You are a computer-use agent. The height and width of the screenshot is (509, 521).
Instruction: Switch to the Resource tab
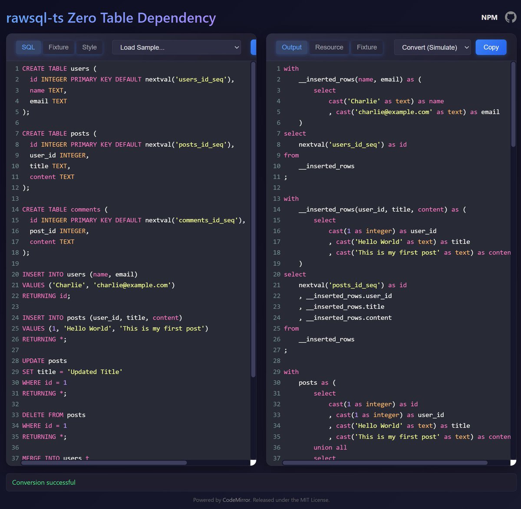tap(329, 47)
